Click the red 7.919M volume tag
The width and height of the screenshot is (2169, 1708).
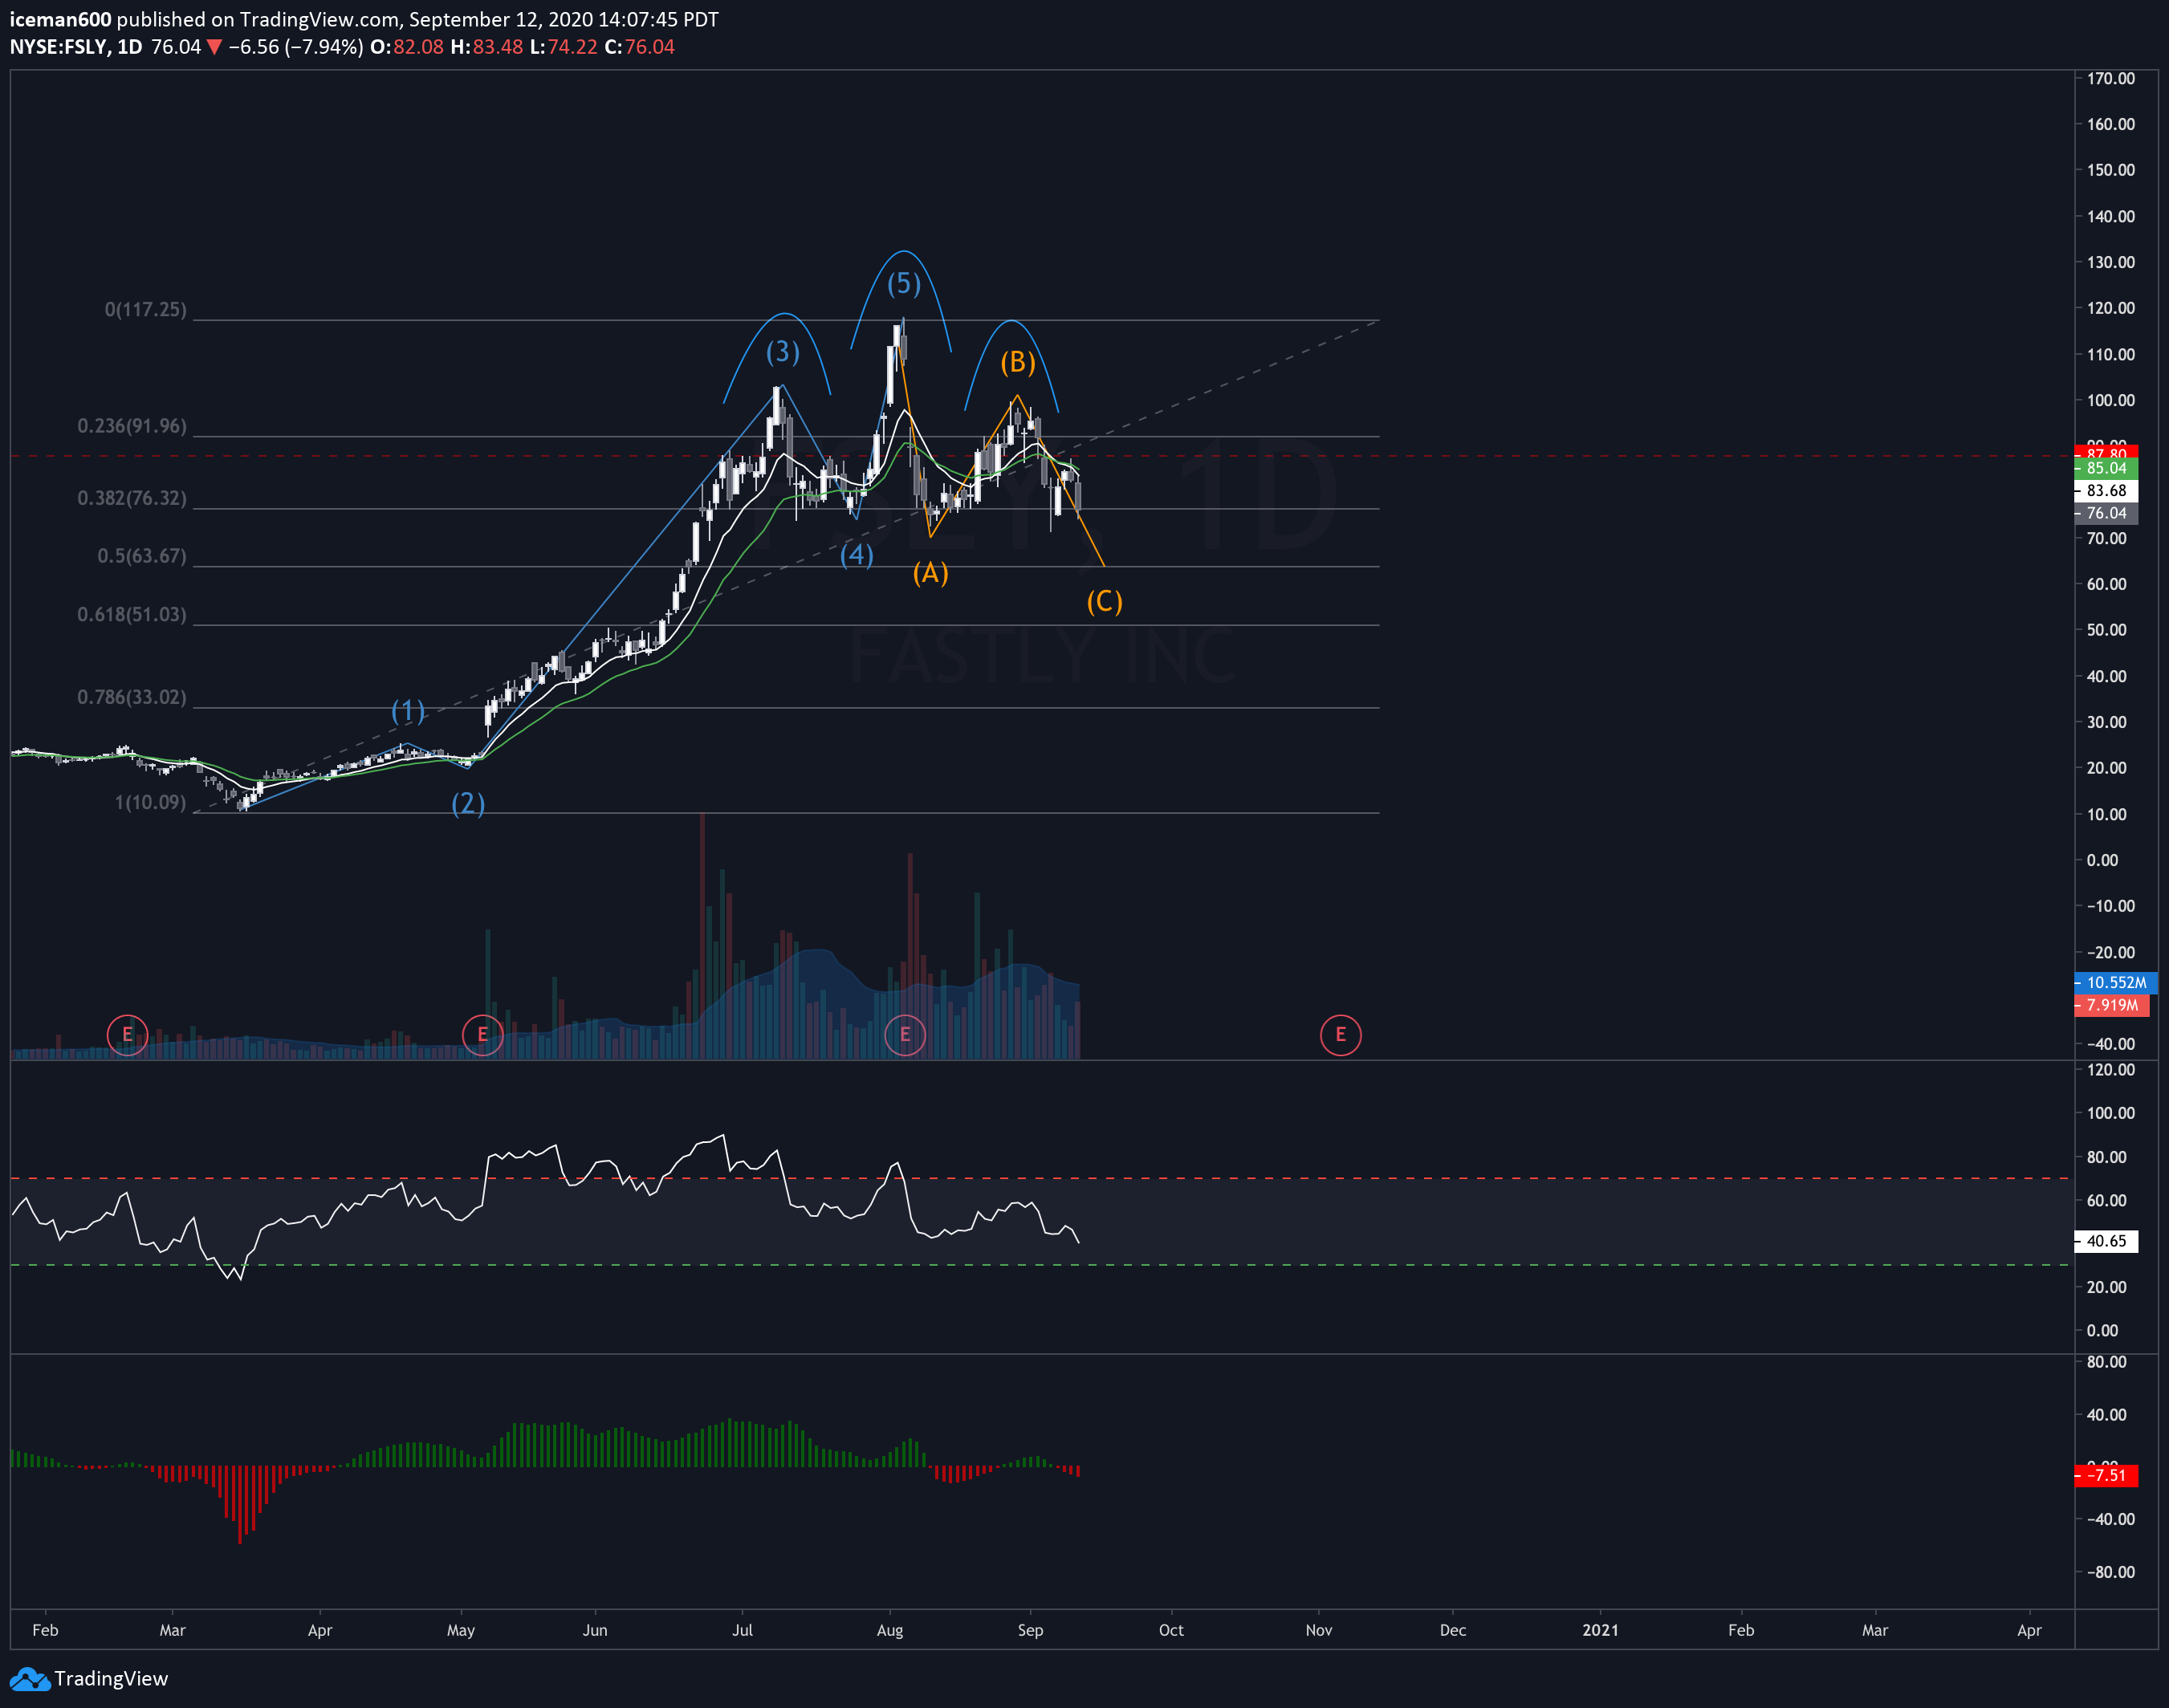(2111, 1005)
